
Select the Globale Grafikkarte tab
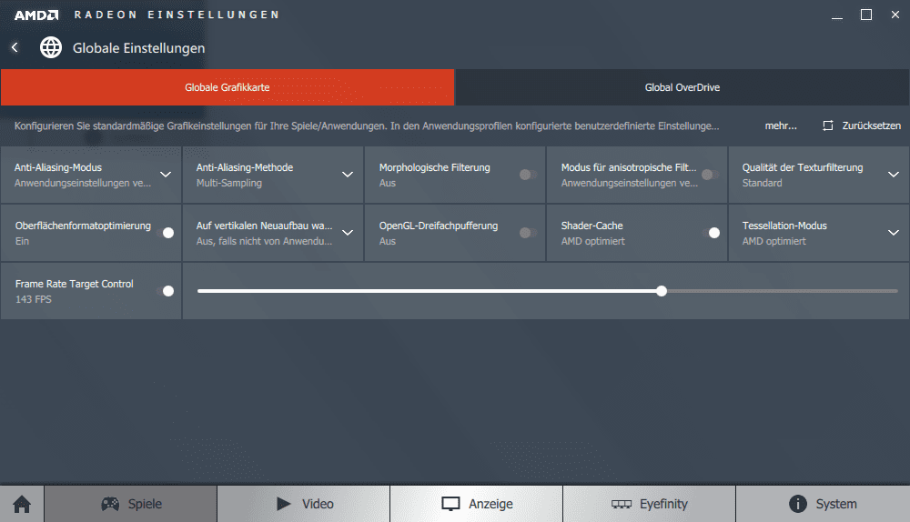(x=227, y=87)
